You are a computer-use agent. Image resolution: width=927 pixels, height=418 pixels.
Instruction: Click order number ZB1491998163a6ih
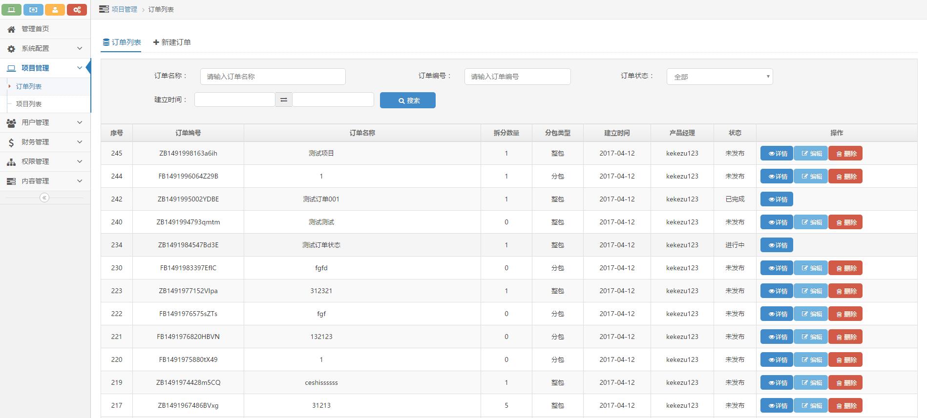(x=188, y=153)
